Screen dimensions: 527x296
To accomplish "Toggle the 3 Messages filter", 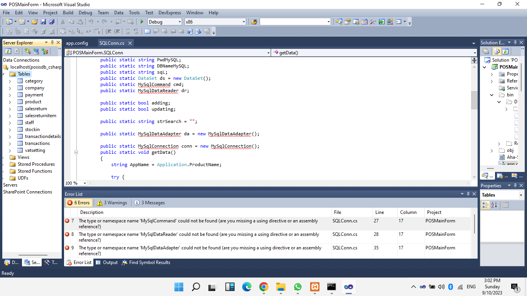I will point(149,203).
